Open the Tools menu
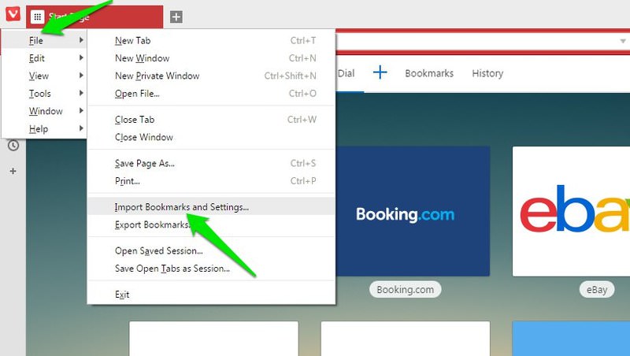This screenshot has width=630, height=356. coord(45,93)
